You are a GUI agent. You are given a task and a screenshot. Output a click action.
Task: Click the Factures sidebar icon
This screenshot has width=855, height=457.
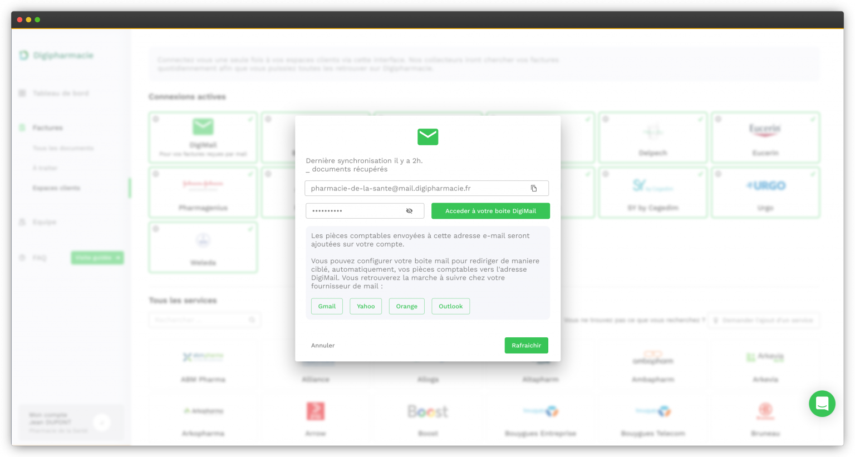pyautogui.click(x=23, y=127)
